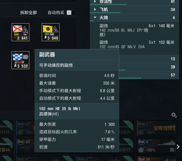182x161 pixels.
Task: Select the yellow signal flag with 3 049
Action: coord(51,32)
